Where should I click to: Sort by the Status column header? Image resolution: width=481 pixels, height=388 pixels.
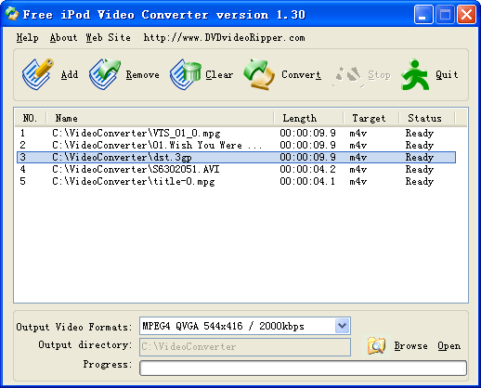click(x=427, y=118)
